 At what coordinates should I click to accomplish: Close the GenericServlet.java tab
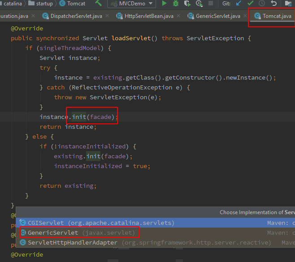point(245,16)
